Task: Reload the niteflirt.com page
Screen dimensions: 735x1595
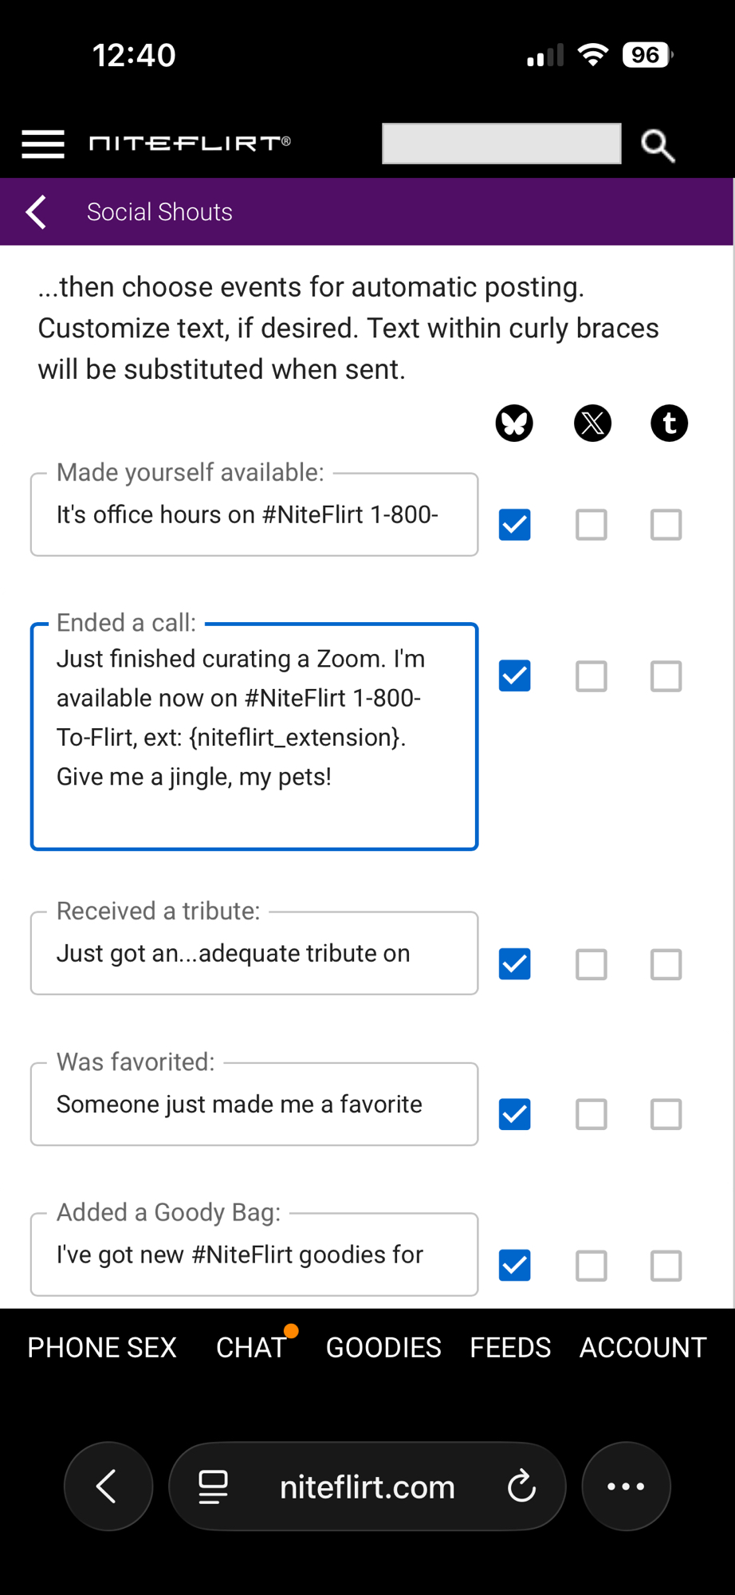Action: 521,1487
